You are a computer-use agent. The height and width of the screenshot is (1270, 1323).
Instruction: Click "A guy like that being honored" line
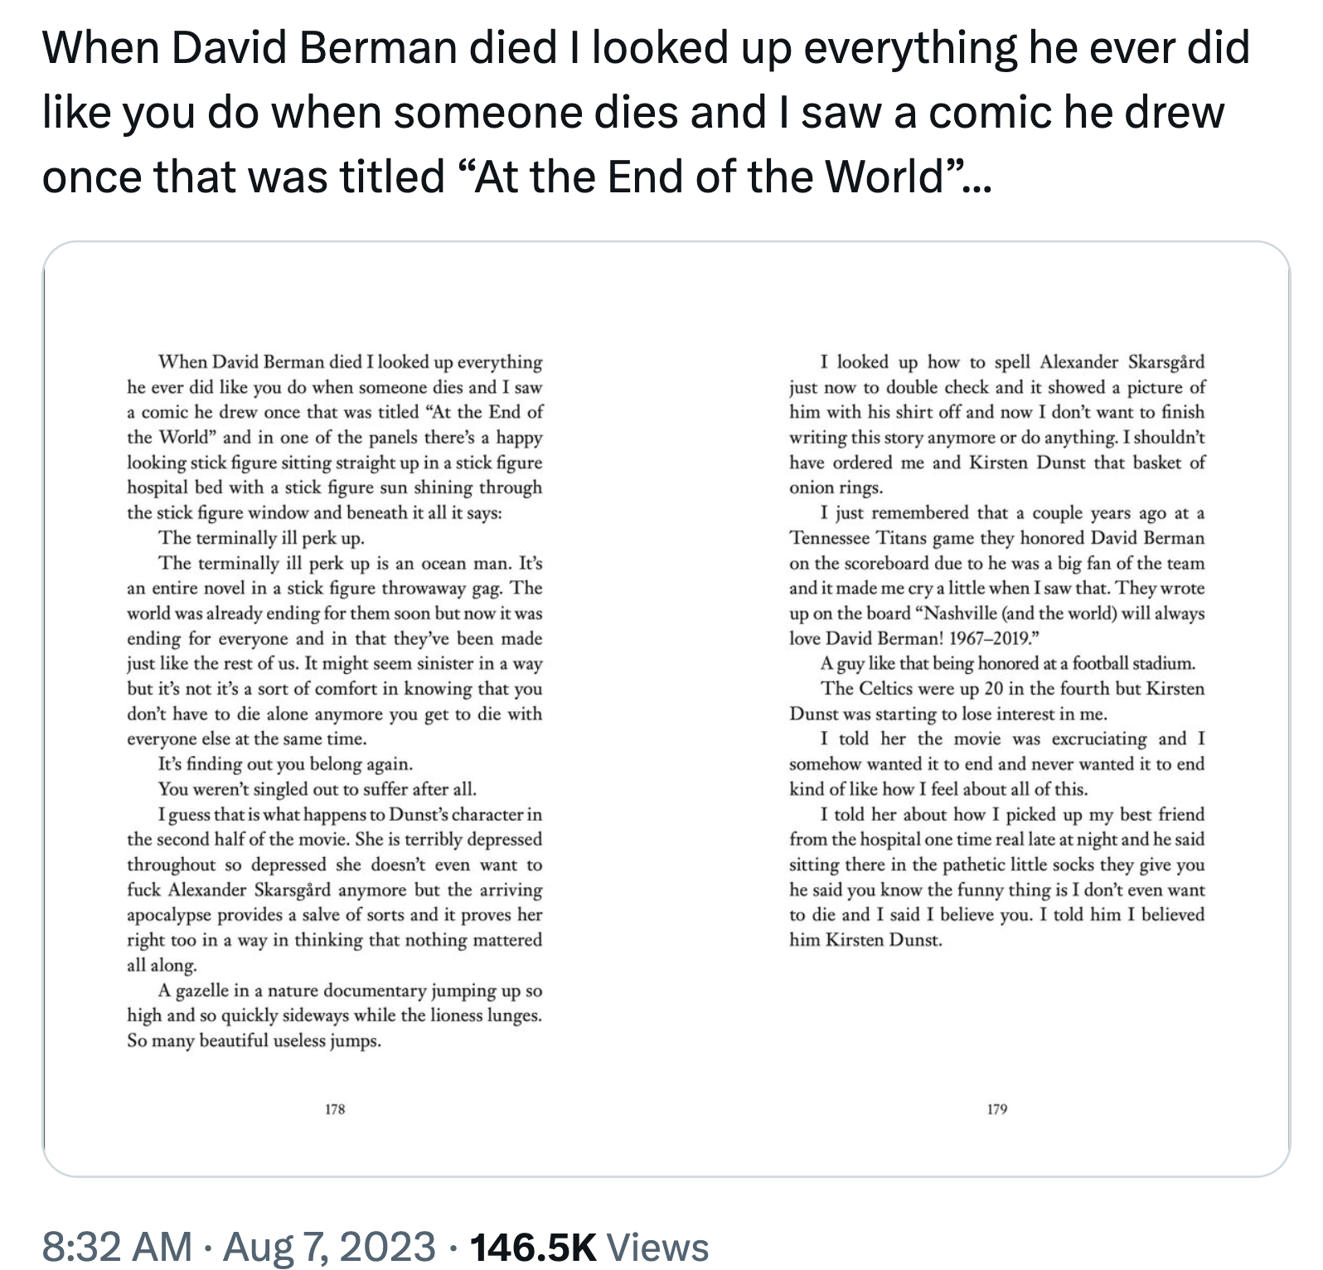click(x=1009, y=663)
